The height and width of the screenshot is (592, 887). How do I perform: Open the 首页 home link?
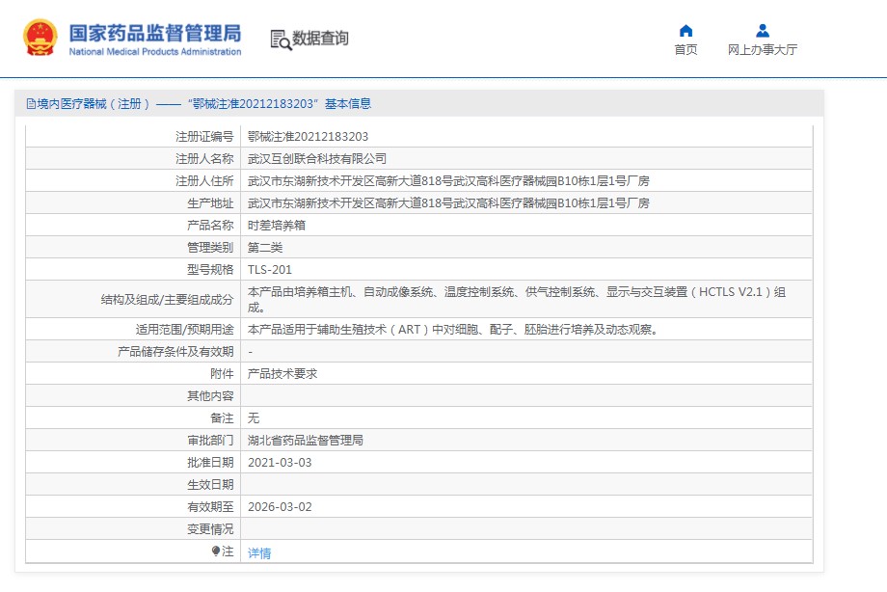tap(685, 50)
